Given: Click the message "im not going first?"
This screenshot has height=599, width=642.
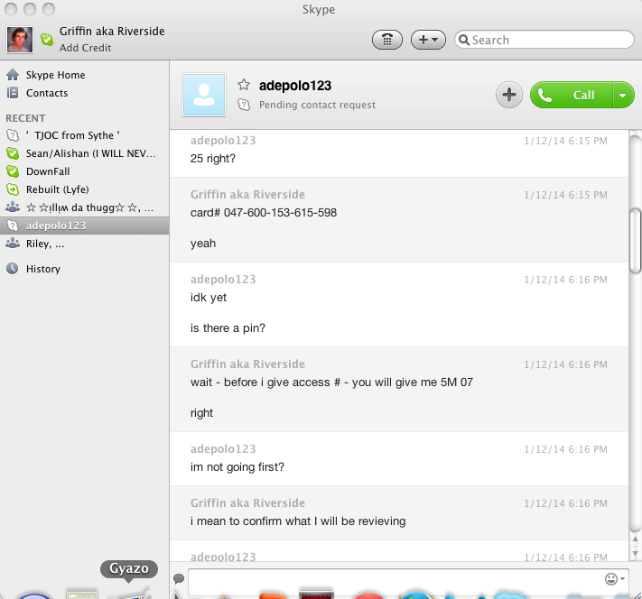Looking at the screenshot, I should (237, 467).
